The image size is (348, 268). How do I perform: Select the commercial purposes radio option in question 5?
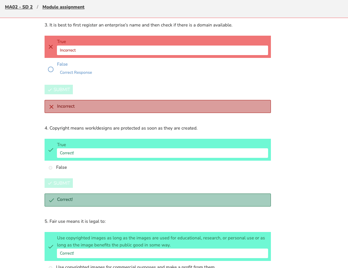51,267
